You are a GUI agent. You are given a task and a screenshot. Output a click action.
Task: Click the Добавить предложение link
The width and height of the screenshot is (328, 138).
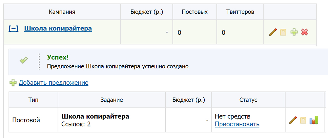click(x=53, y=83)
